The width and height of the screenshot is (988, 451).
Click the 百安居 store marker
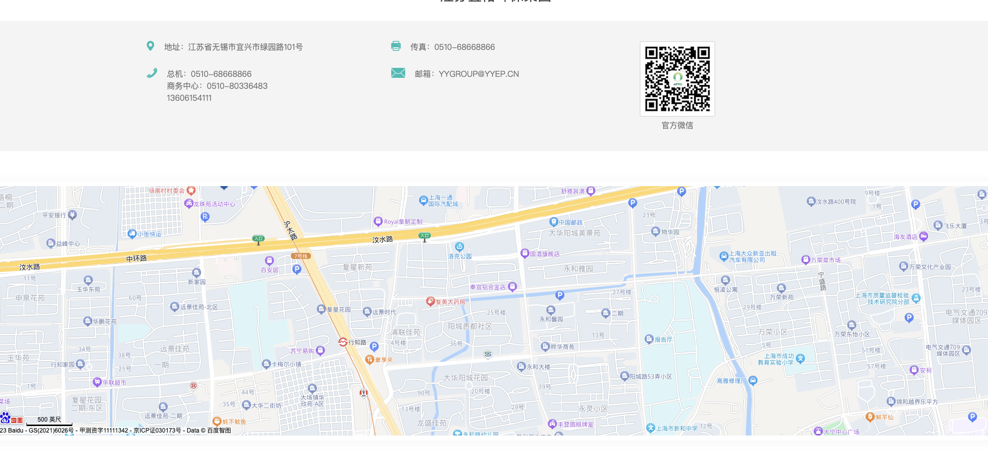(x=269, y=260)
